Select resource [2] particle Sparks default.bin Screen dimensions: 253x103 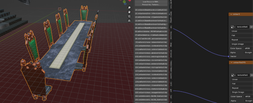click(151, 17)
